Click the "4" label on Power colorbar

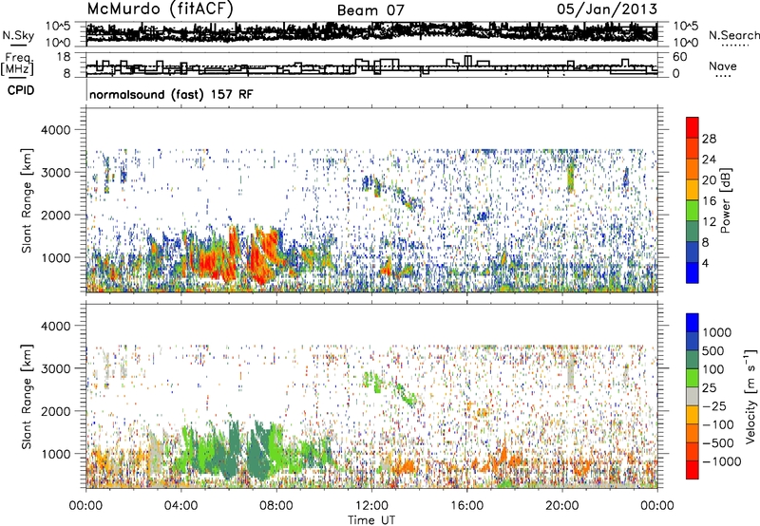click(705, 263)
